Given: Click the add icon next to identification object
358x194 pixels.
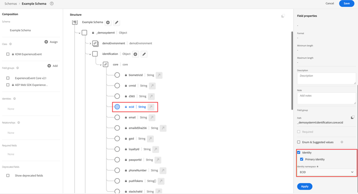Looking at the screenshot, I should tap(136, 54).
